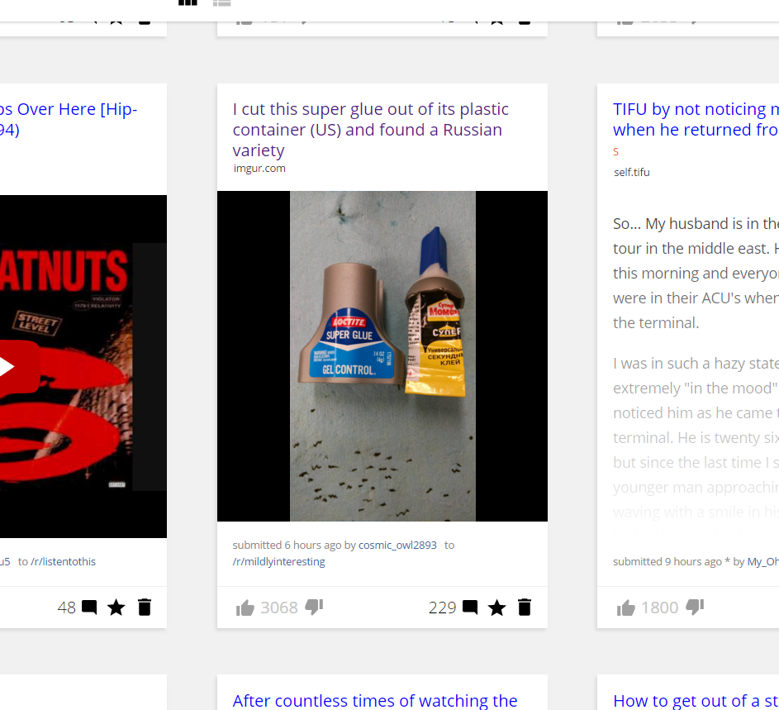Viewport: 779px width, 710px height.
Task: Click the 48 comment count
Action: pos(67,608)
